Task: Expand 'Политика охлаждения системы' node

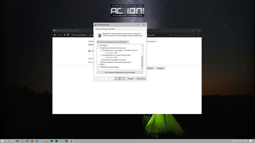Action: (101, 60)
